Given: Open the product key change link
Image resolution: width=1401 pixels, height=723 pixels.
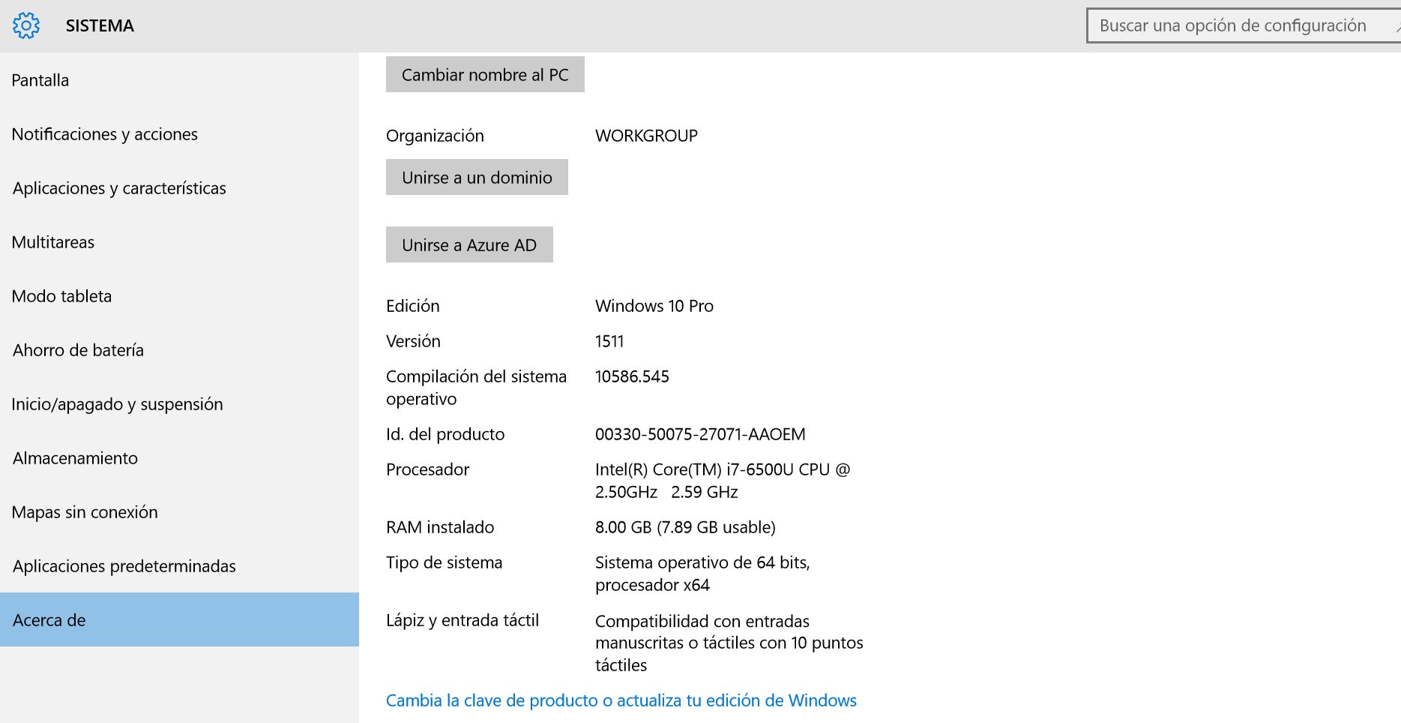Looking at the screenshot, I should [x=621, y=700].
